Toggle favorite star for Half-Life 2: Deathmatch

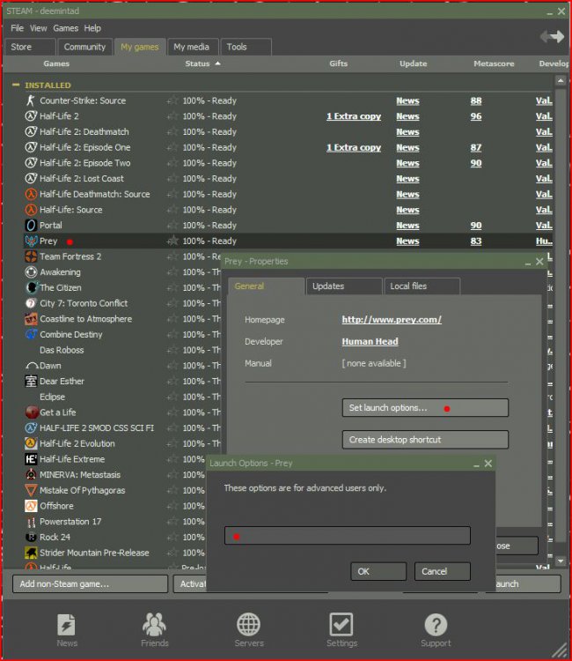[x=172, y=132]
